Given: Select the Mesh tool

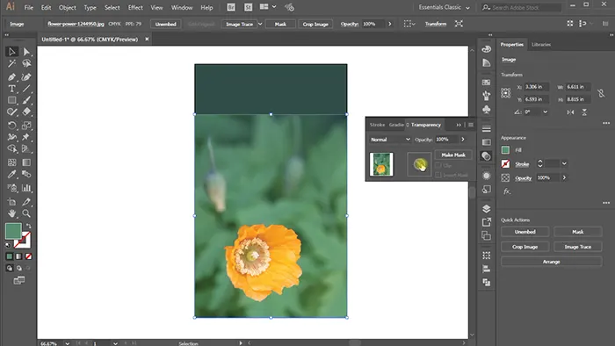Looking at the screenshot, I should [11, 162].
